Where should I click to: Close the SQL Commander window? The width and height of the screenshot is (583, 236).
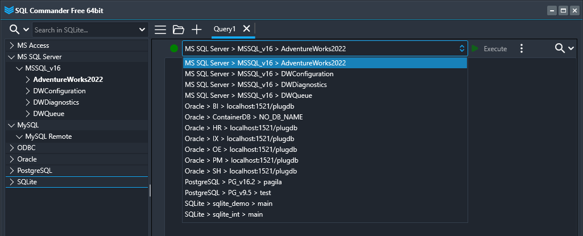pyautogui.click(x=574, y=10)
